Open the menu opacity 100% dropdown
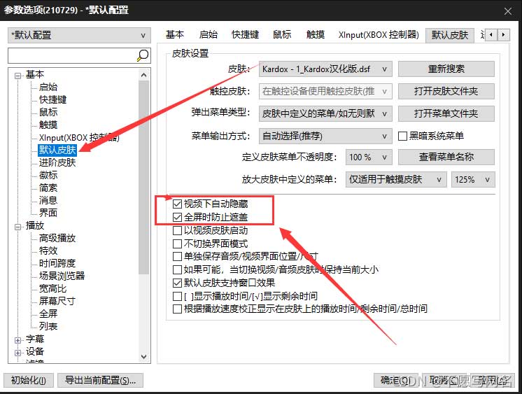 click(369, 157)
